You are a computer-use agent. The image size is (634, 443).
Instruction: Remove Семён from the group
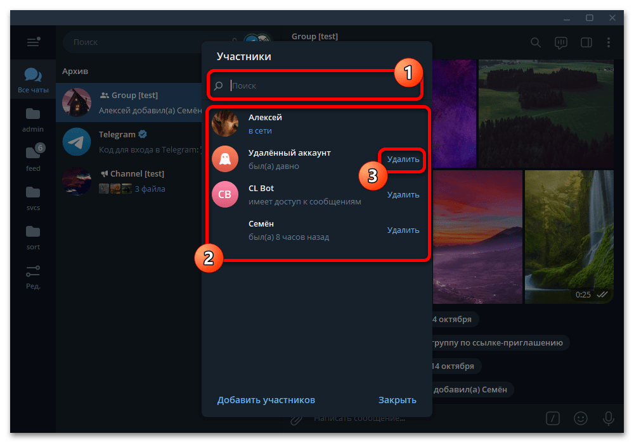(403, 230)
